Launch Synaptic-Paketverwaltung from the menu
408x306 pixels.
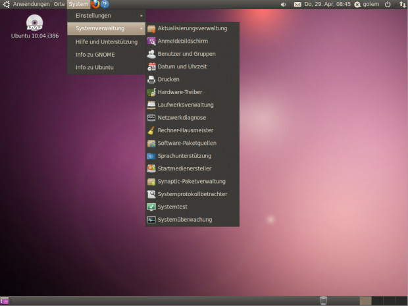191,182
